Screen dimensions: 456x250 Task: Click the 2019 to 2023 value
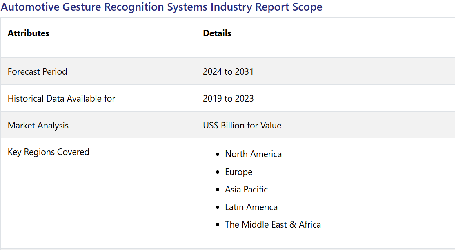coord(228,99)
